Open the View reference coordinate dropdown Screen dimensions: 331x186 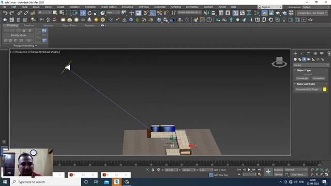click(113, 12)
